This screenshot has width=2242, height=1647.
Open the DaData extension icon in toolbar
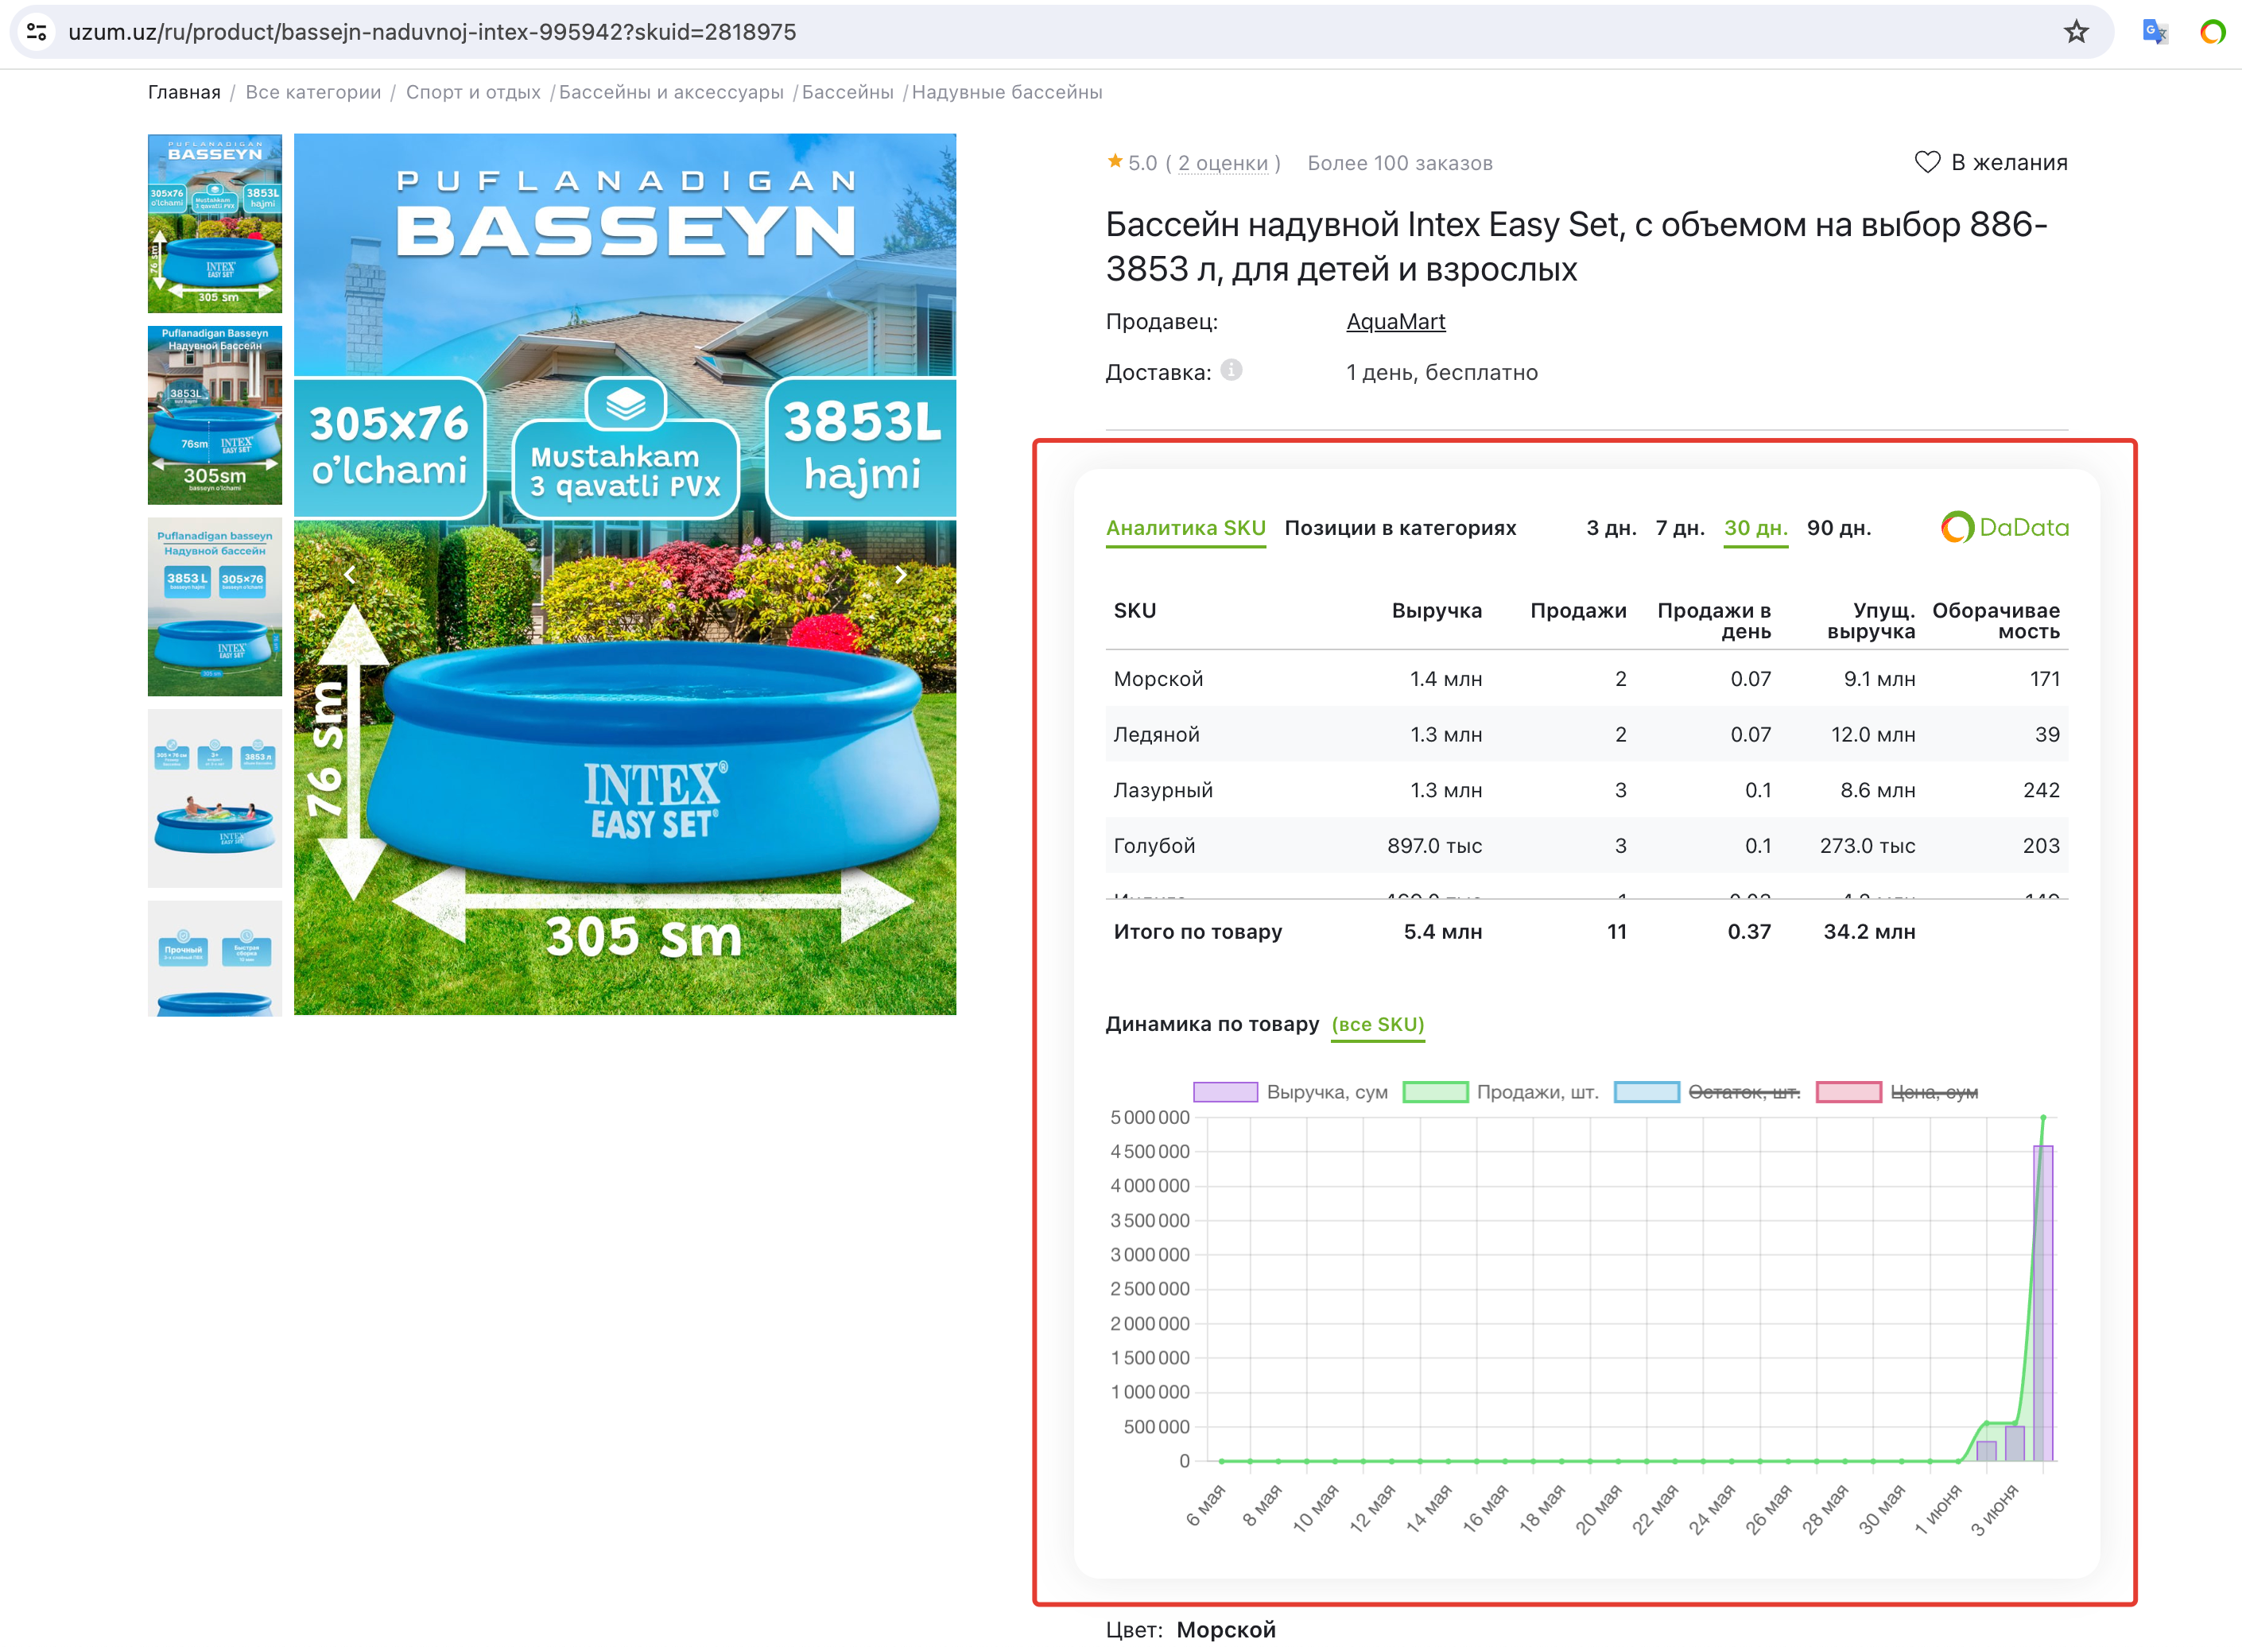click(x=2212, y=32)
